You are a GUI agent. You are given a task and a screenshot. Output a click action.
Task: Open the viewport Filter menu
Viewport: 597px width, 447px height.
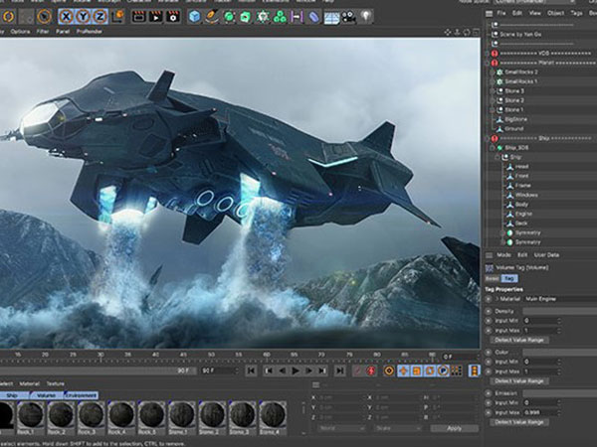coord(43,32)
